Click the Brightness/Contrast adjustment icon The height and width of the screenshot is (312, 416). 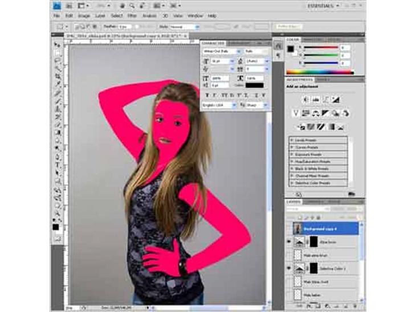coord(305,98)
